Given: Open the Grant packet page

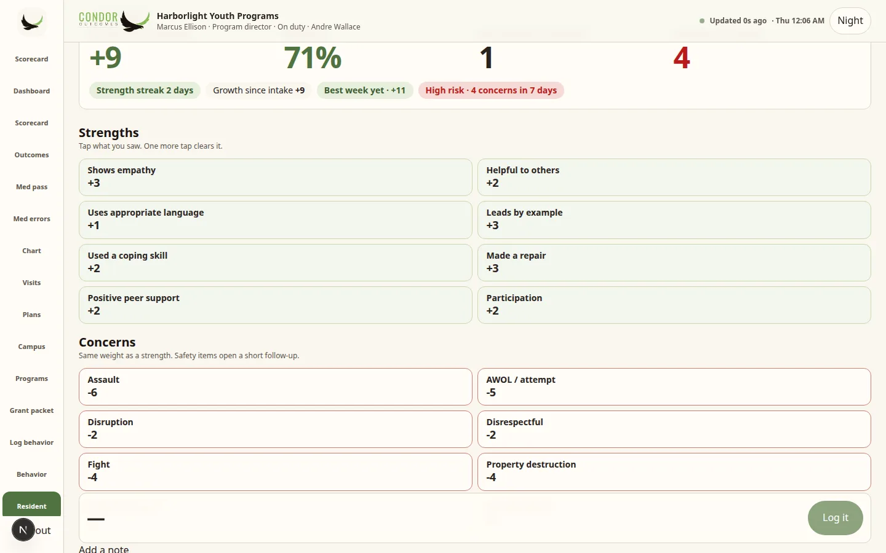Looking at the screenshot, I should 31,410.
